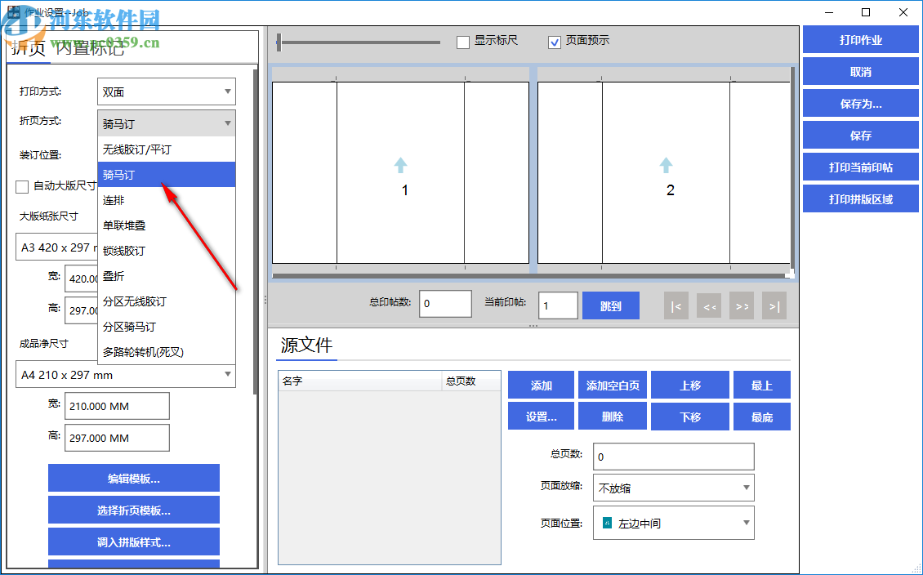Click 选择折页模板... button

[134, 510]
